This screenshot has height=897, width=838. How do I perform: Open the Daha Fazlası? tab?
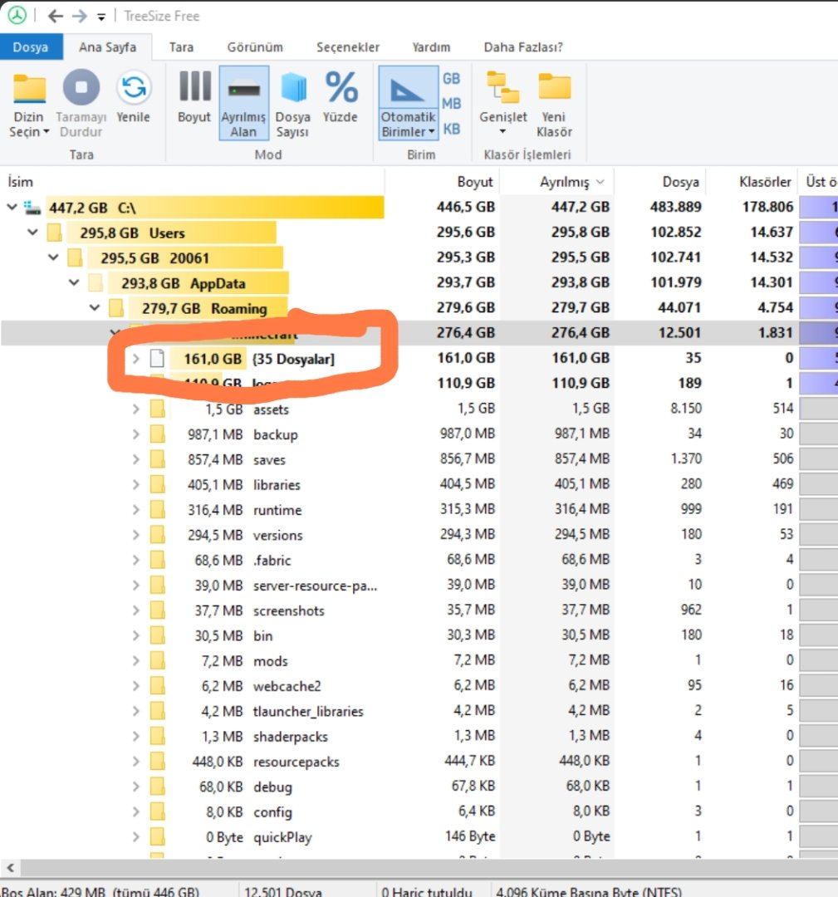[x=523, y=47]
